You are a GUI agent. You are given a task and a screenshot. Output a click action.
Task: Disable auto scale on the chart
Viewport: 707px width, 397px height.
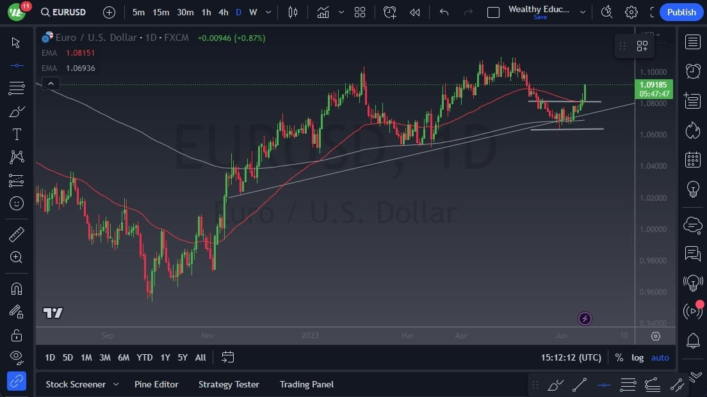tap(660, 357)
